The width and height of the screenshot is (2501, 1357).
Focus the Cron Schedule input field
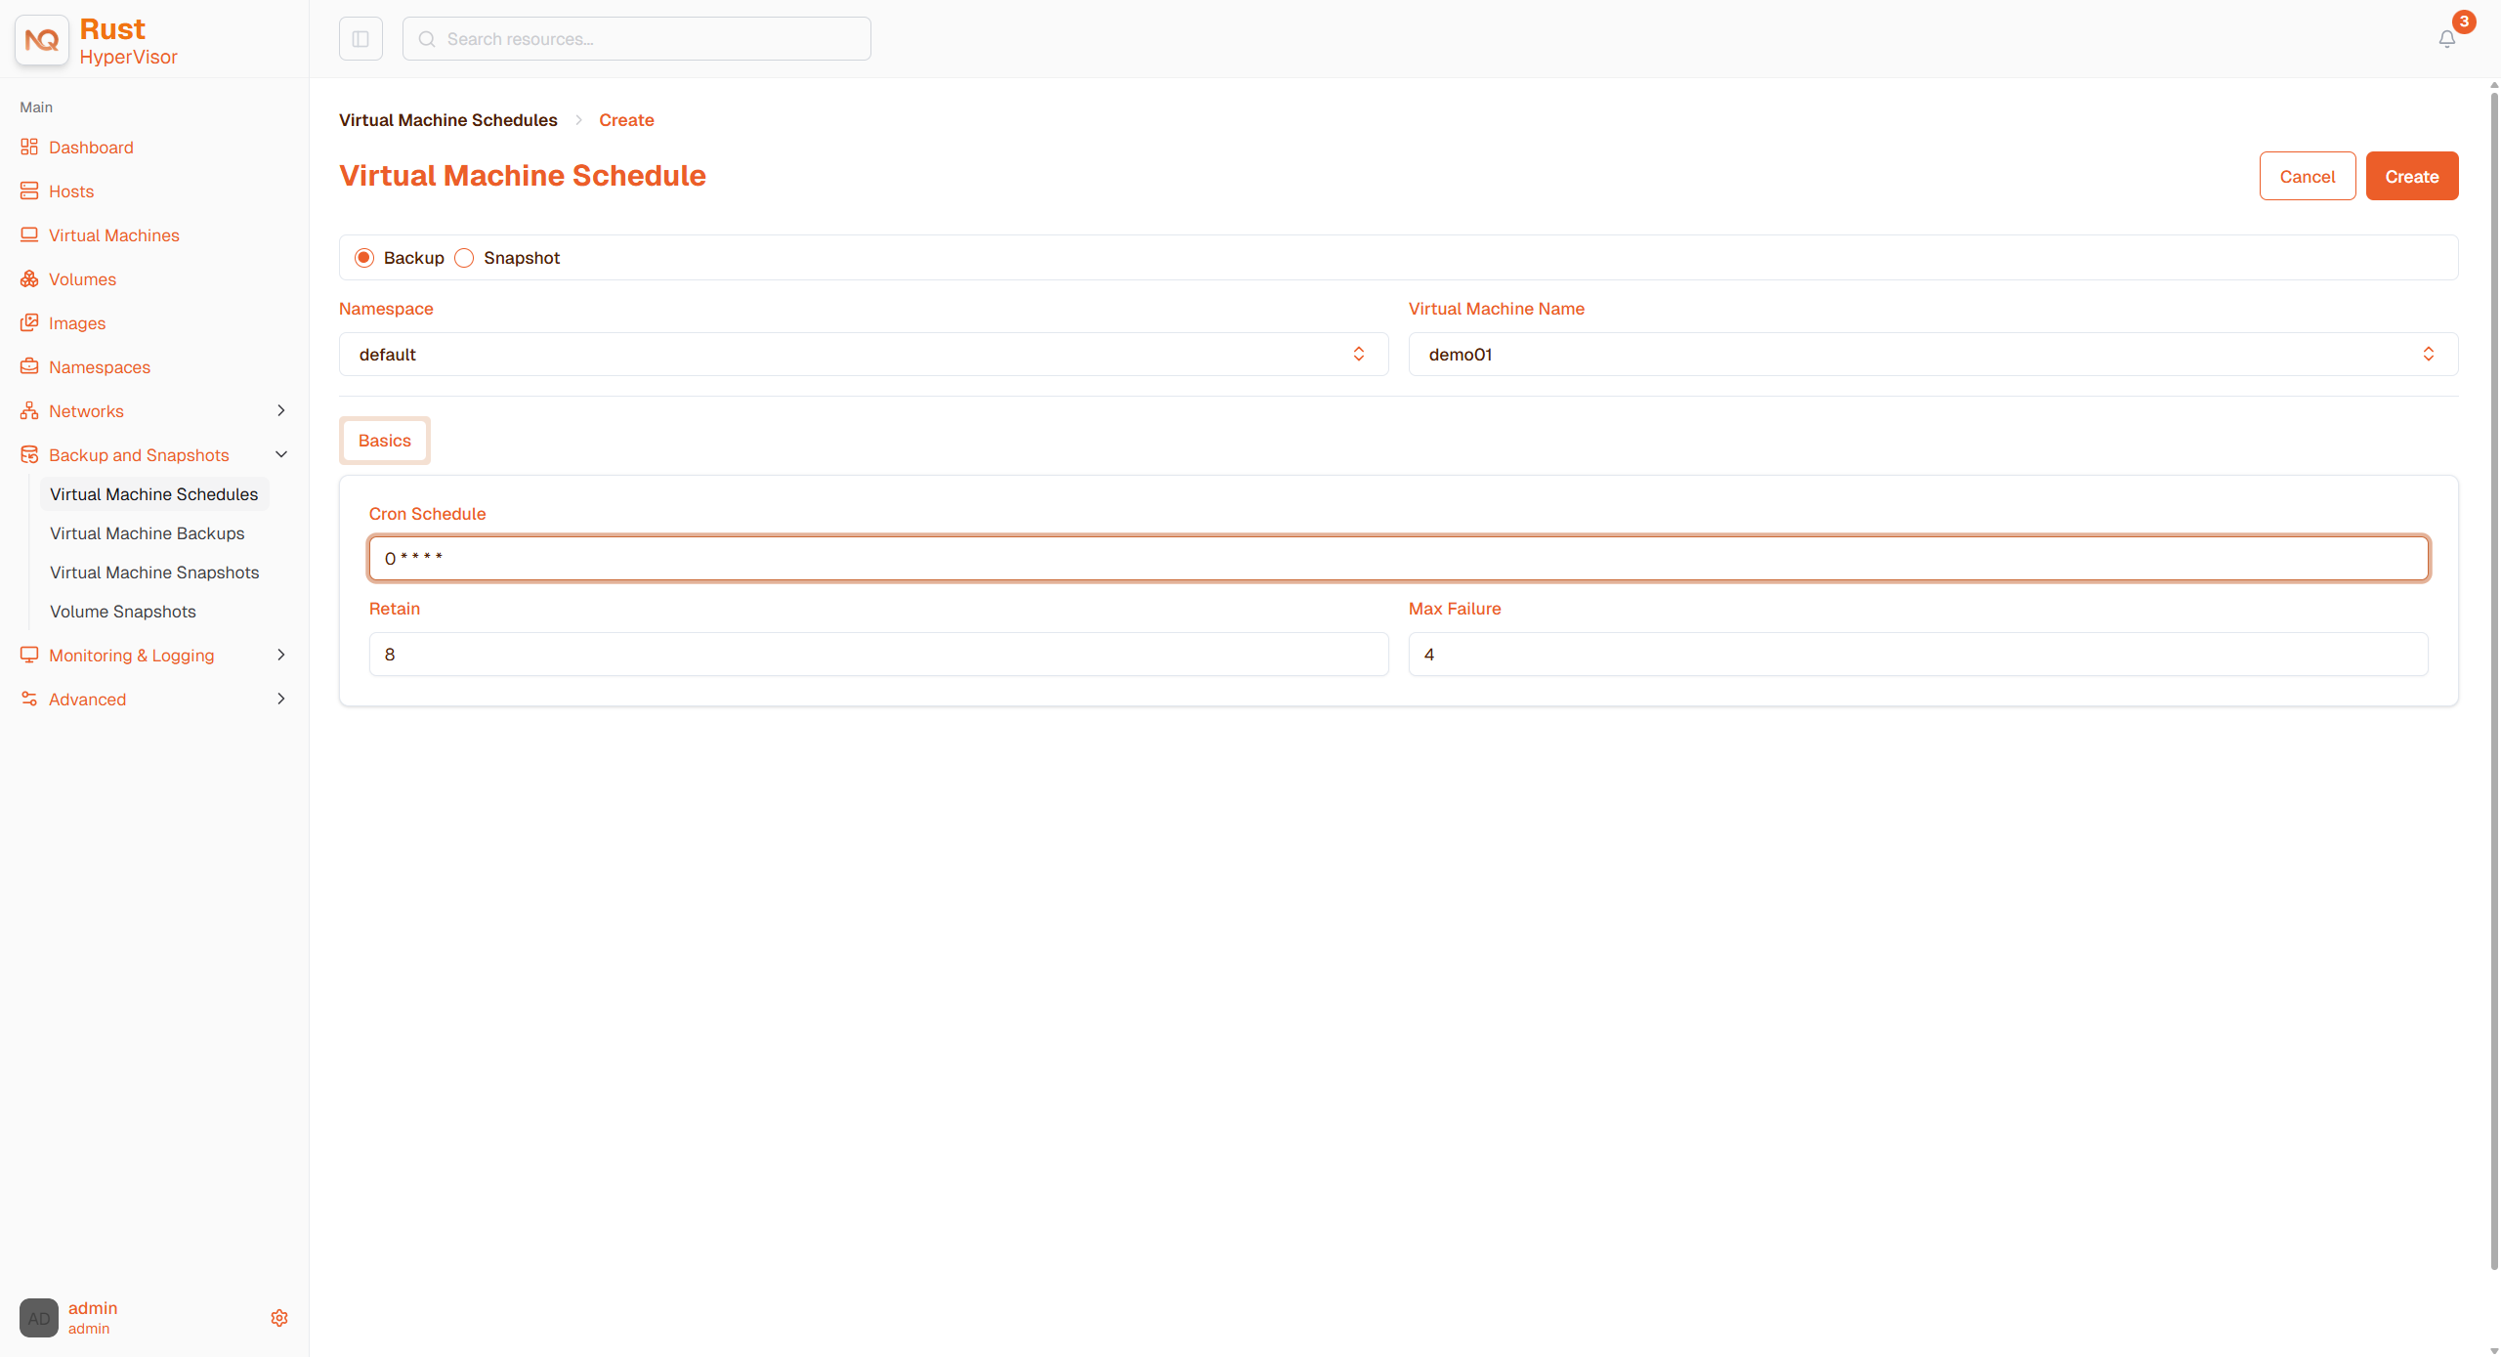[x=1398, y=559]
